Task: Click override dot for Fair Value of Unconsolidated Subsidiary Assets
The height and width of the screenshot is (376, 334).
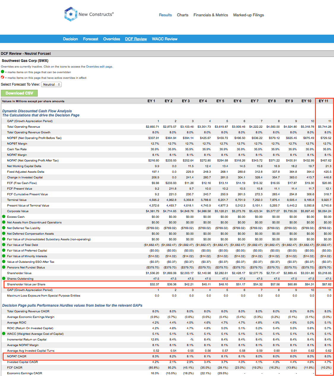Action: point(4,239)
